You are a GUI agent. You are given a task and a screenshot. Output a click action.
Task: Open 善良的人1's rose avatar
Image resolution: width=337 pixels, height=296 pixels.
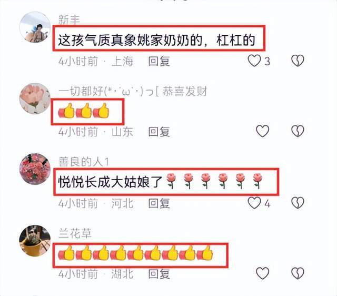[35, 169]
